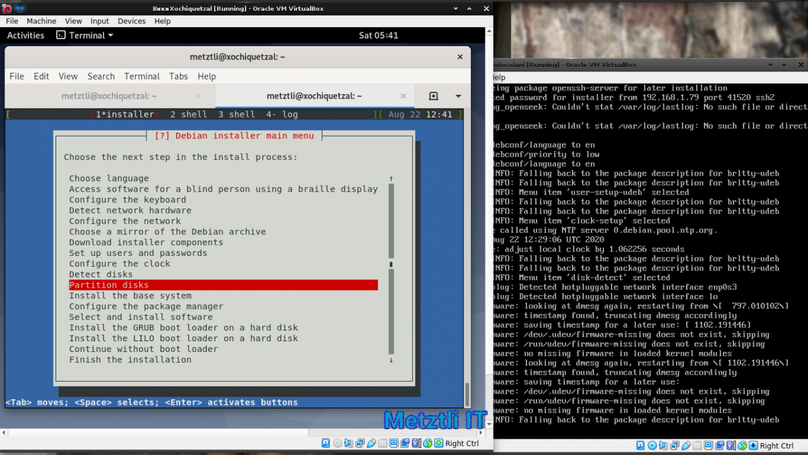Image resolution: width=808 pixels, height=455 pixels.
Task: Select 'Configure the package manager' entry
Action: [146, 306]
